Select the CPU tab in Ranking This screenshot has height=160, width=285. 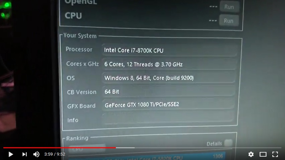coord(87,149)
